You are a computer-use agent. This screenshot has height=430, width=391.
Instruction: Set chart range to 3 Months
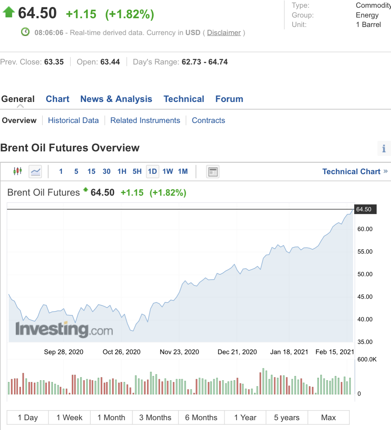155,418
